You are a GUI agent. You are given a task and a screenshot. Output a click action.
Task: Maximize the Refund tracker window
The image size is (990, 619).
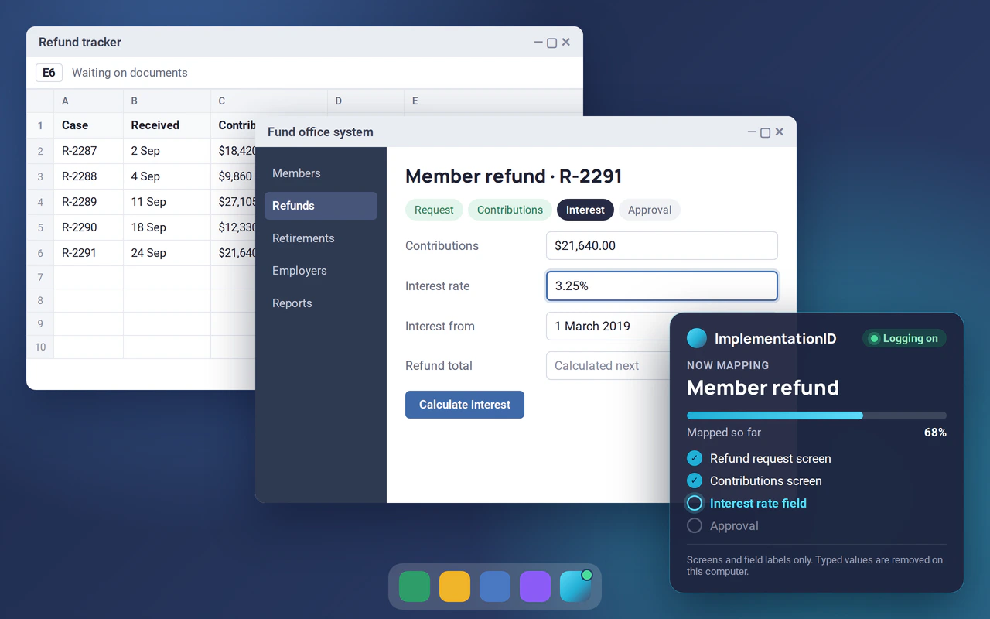click(552, 43)
